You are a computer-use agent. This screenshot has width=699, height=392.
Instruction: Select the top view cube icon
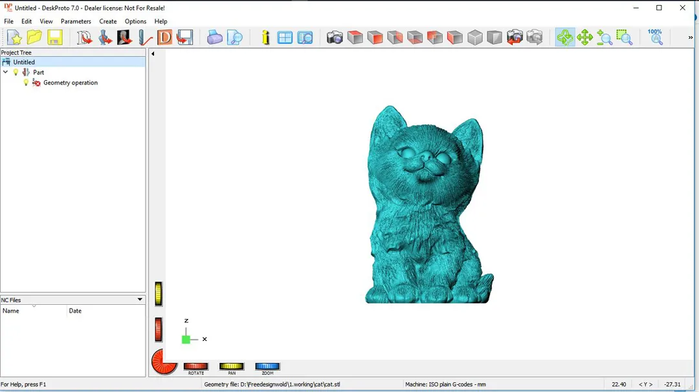coord(355,37)
